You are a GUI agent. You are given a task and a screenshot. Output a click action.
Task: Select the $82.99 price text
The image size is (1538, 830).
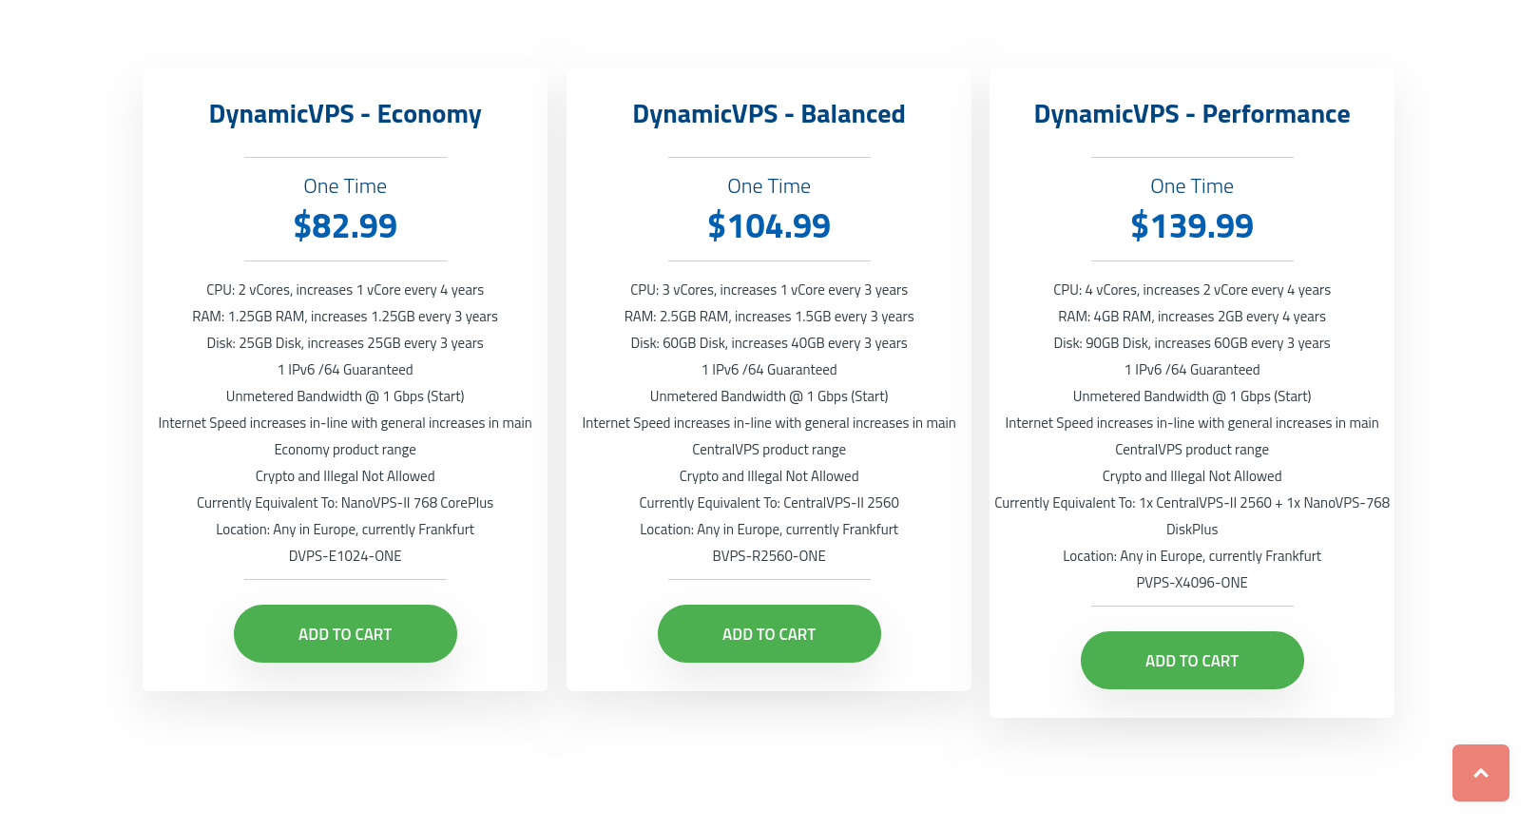pos(345,226)
